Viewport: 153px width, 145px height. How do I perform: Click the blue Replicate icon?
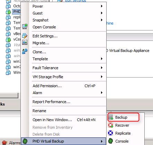pyautogui.click(x=110, y=133)
